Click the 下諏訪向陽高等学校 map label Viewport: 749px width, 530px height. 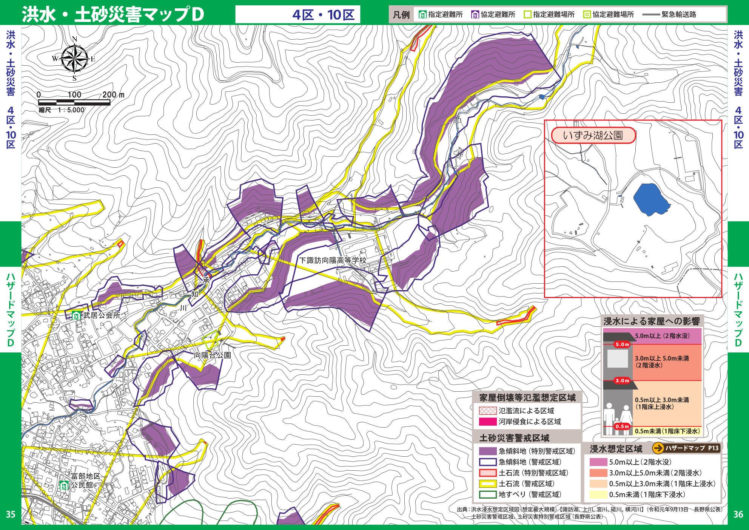click(x=333, y=260)
